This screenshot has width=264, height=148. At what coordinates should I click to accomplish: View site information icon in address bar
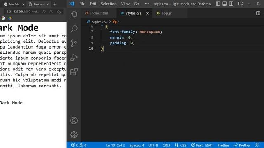9,12
